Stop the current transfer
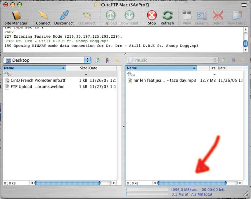The image size is (251, 199). (152, 17)
